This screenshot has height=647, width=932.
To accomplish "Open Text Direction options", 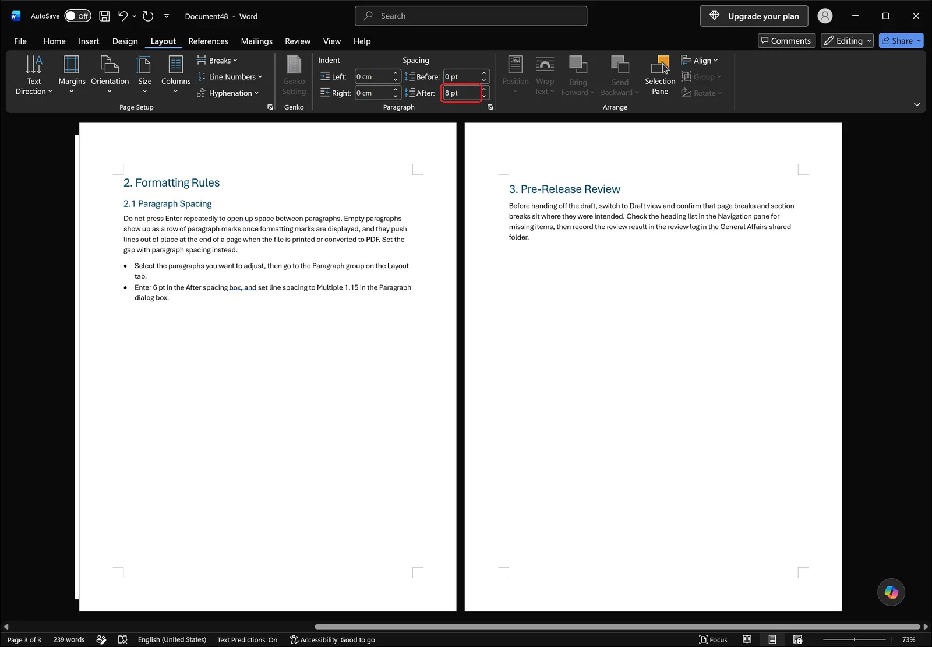I will point(34,75).
